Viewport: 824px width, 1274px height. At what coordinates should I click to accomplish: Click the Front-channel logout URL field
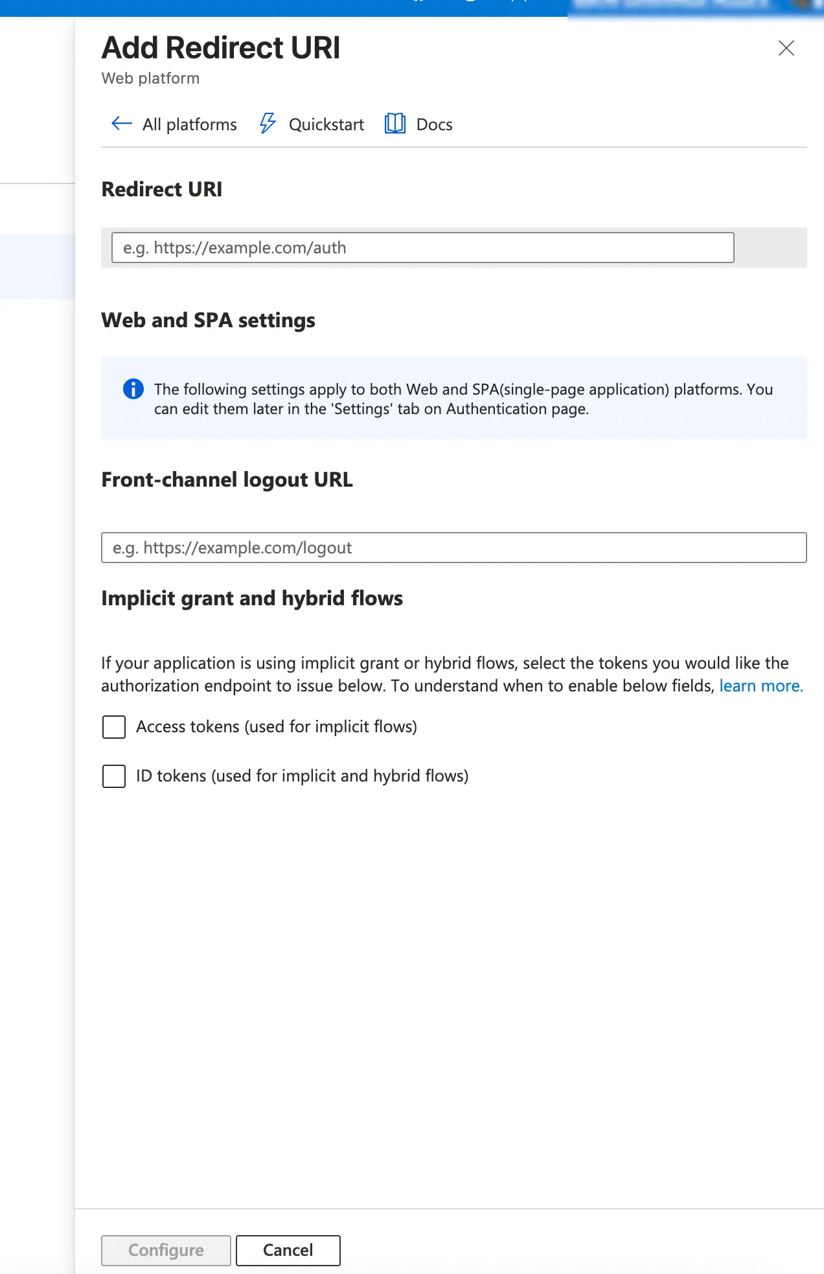click(x=453, y=548)
